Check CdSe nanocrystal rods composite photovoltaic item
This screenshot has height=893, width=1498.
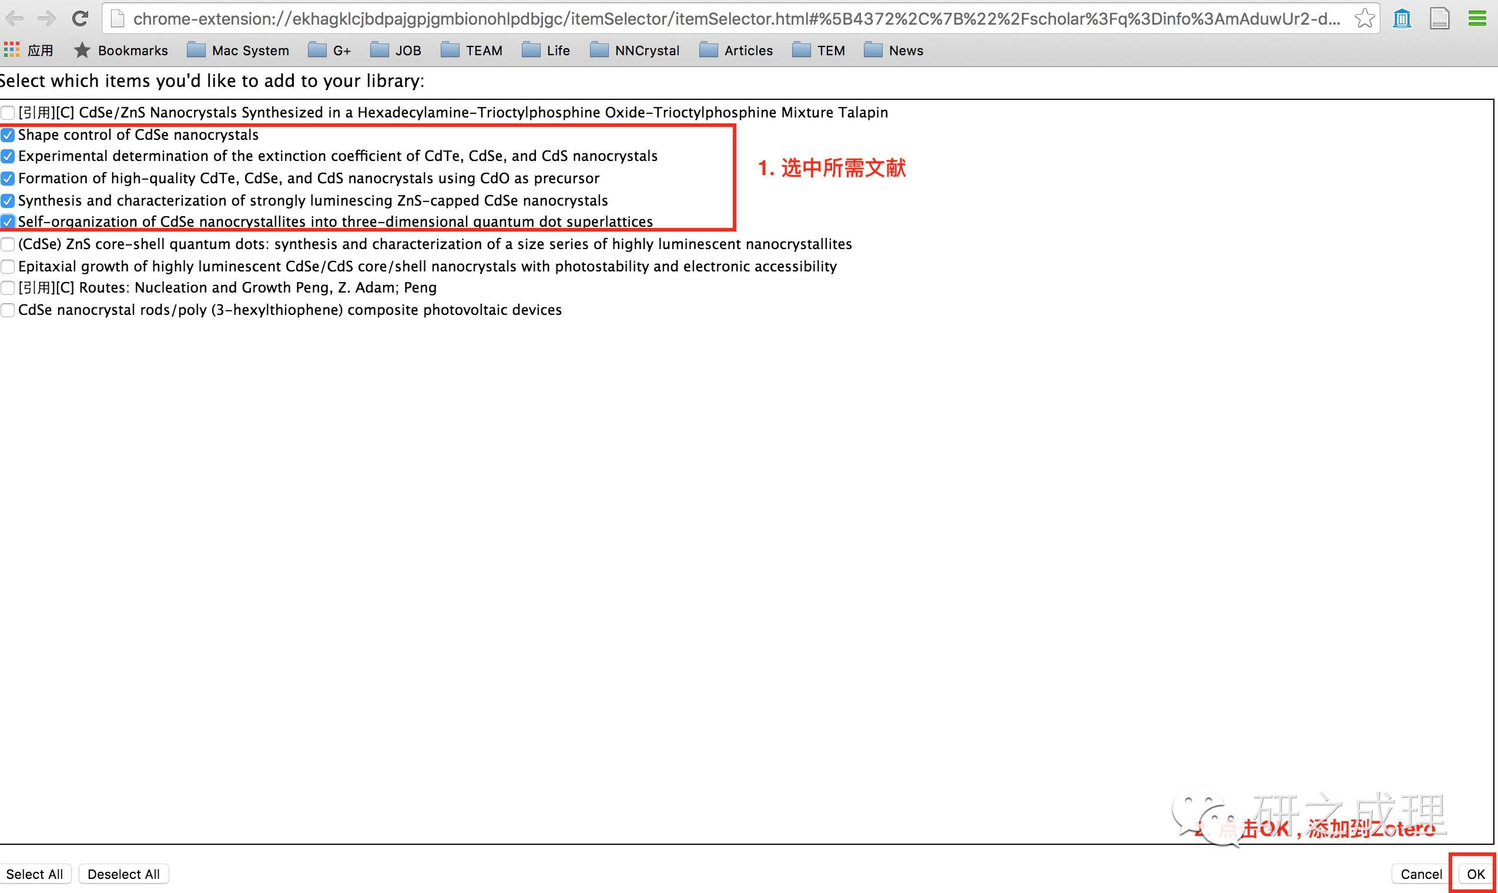click(x=8, y=311)
